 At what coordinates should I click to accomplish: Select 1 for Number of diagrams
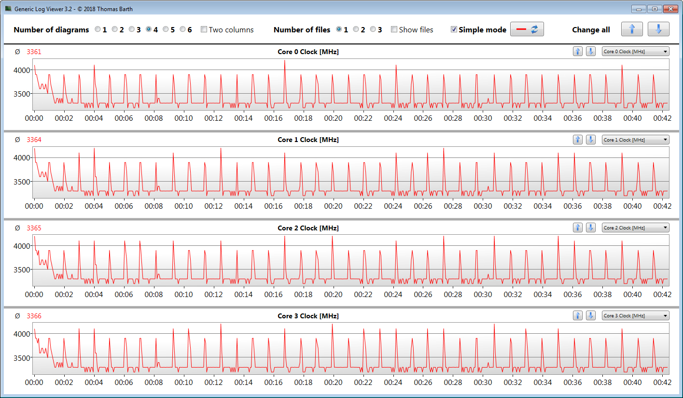(x=98, y=29)
